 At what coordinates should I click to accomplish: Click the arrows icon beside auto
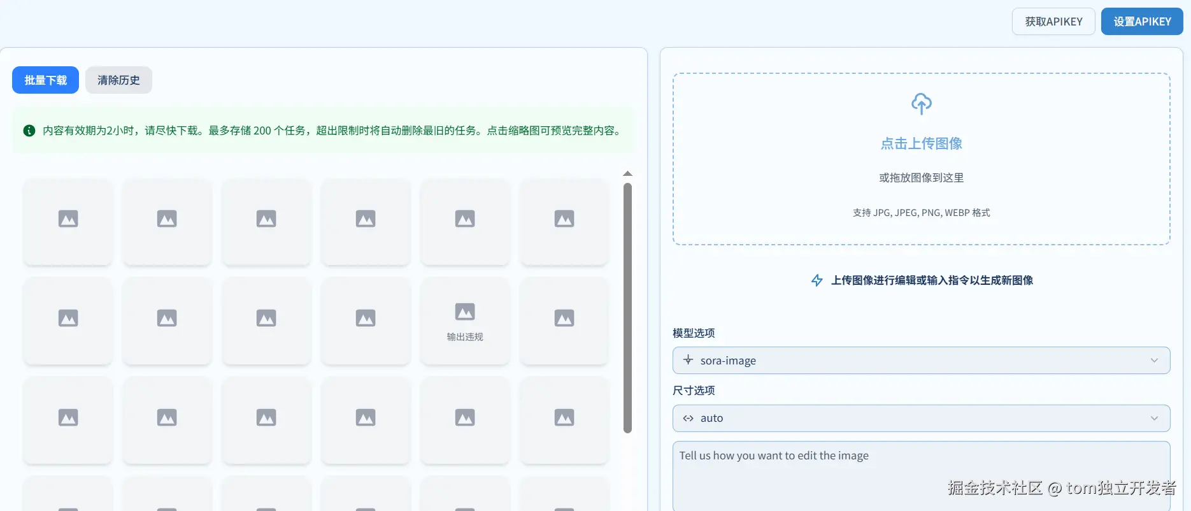coord(688,419)
